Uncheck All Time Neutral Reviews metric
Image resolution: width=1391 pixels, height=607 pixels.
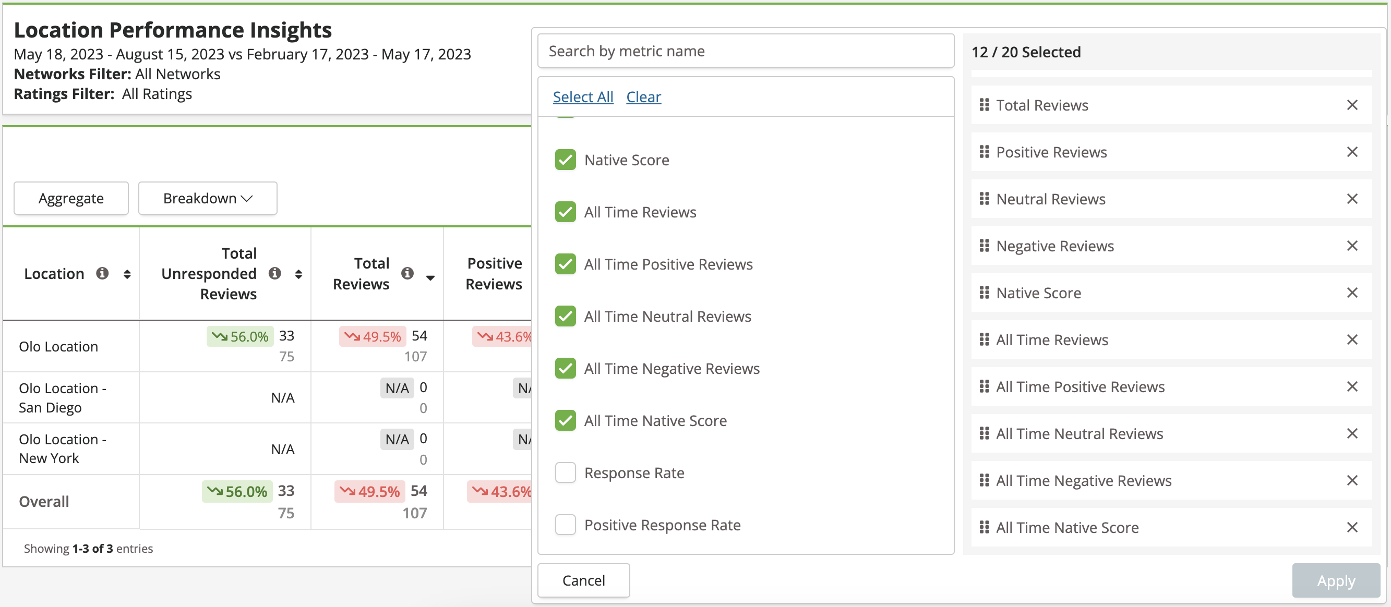[x=566, y=316]
